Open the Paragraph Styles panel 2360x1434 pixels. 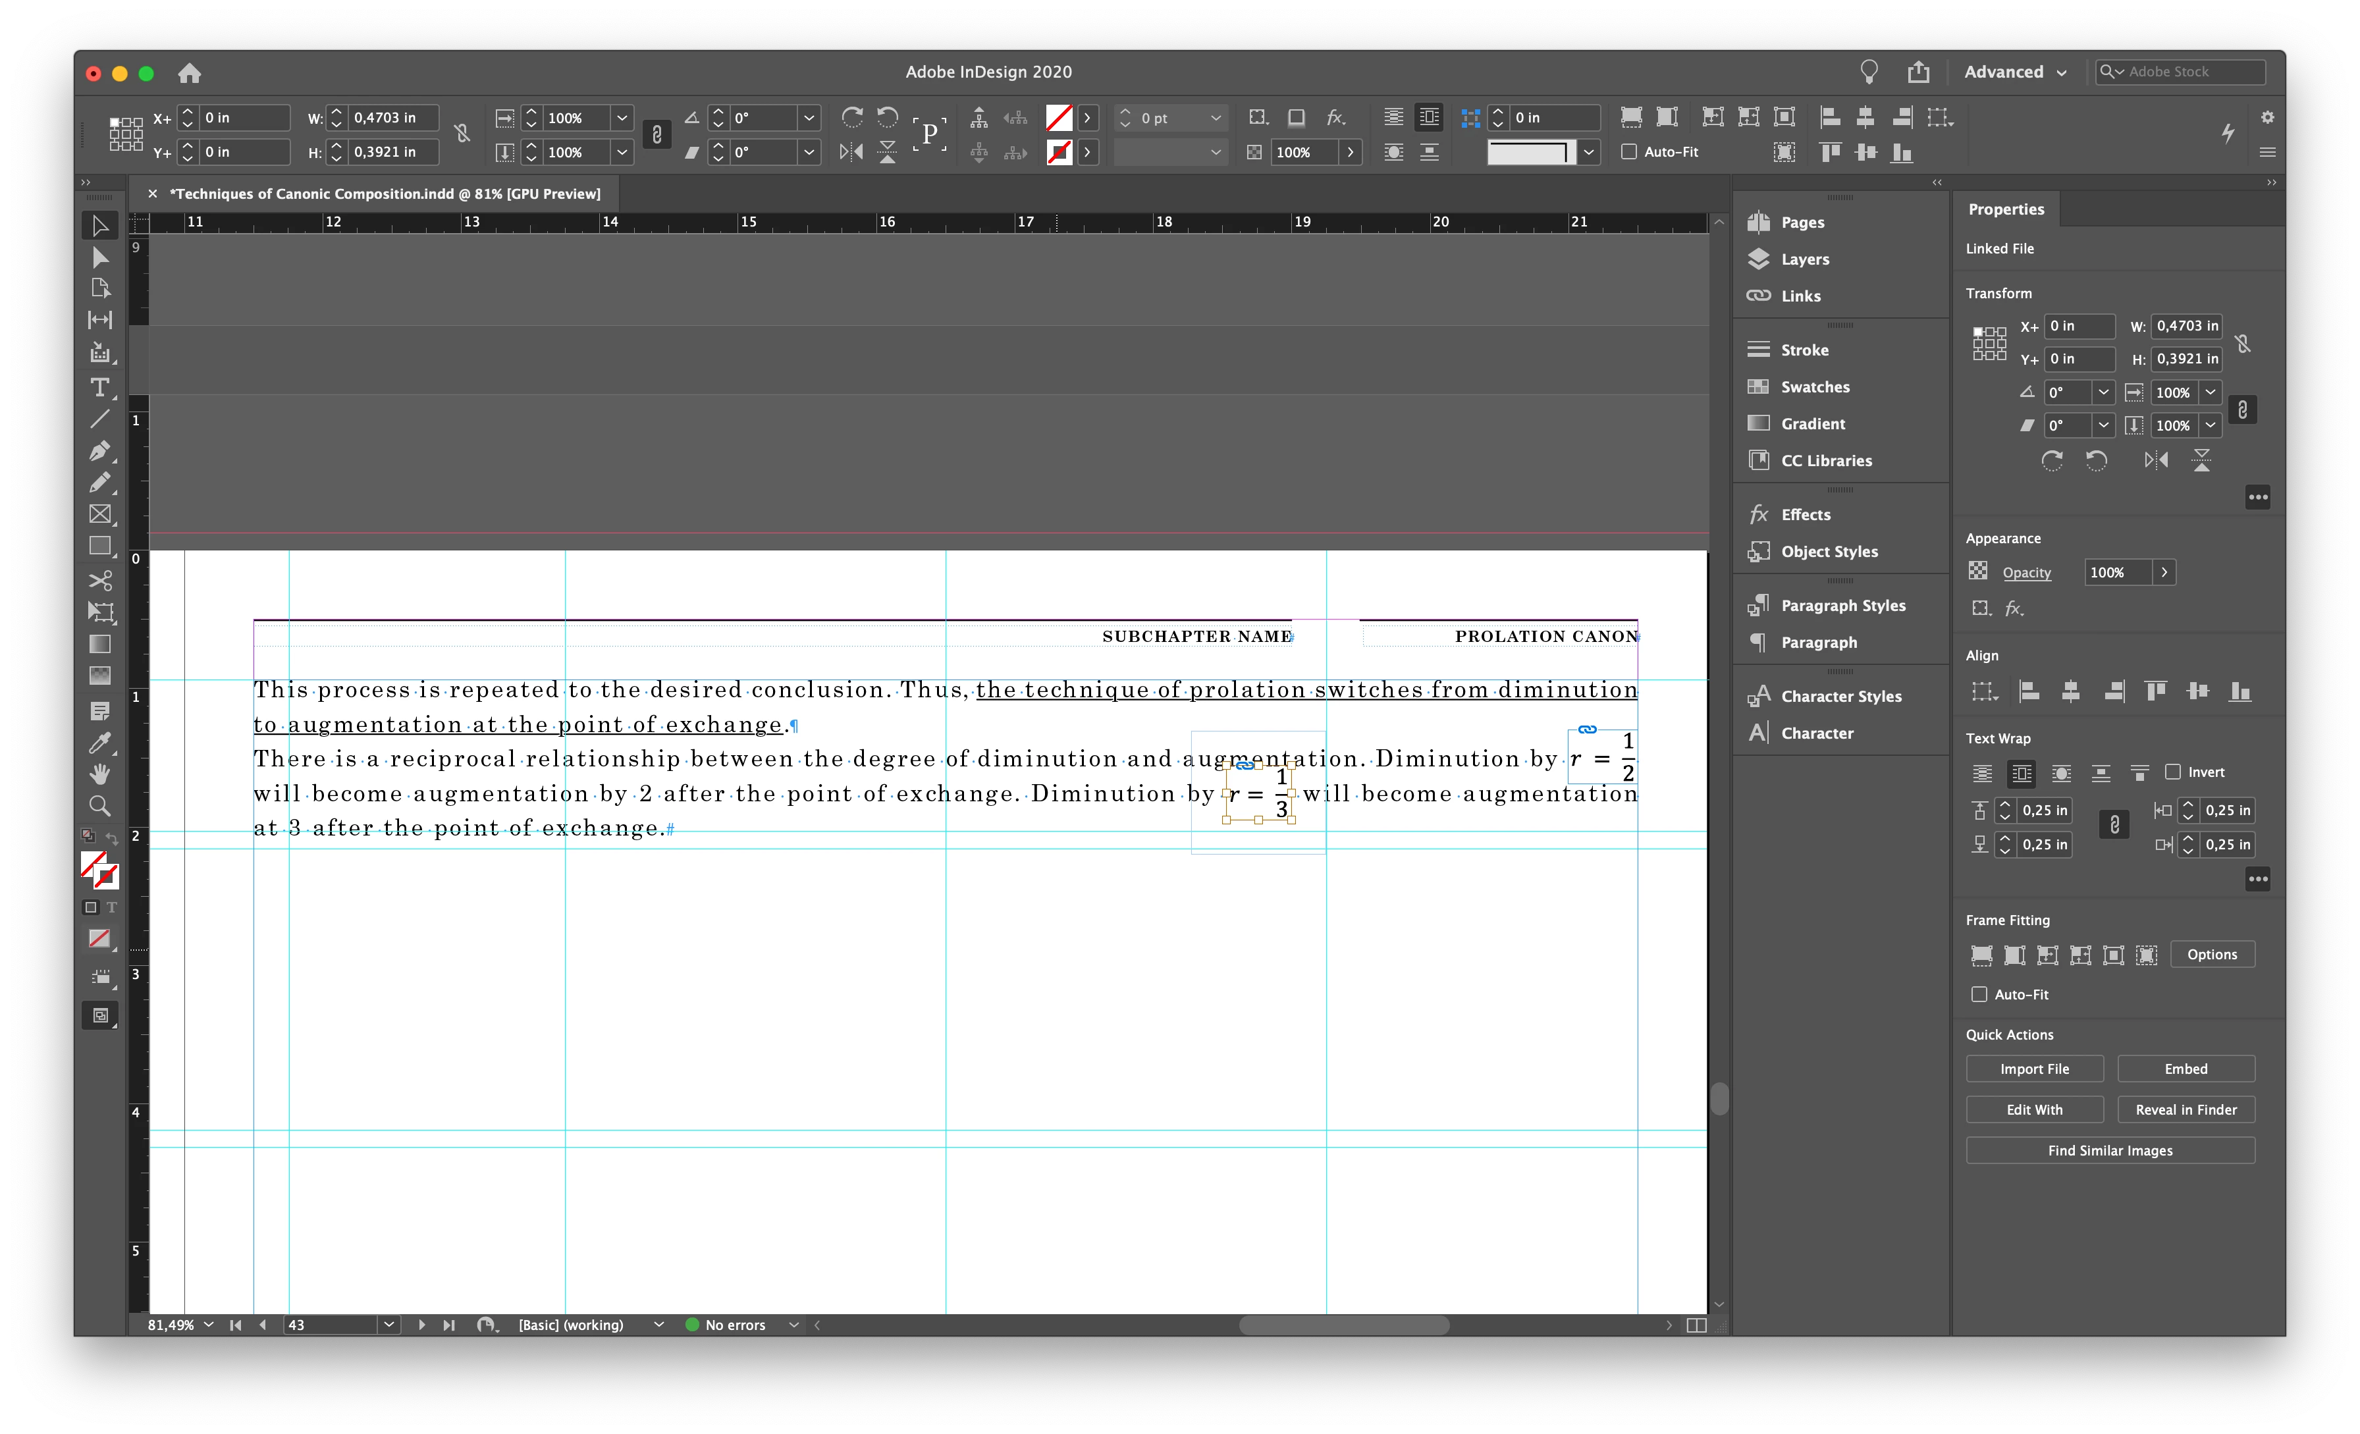click(1842, 606)
